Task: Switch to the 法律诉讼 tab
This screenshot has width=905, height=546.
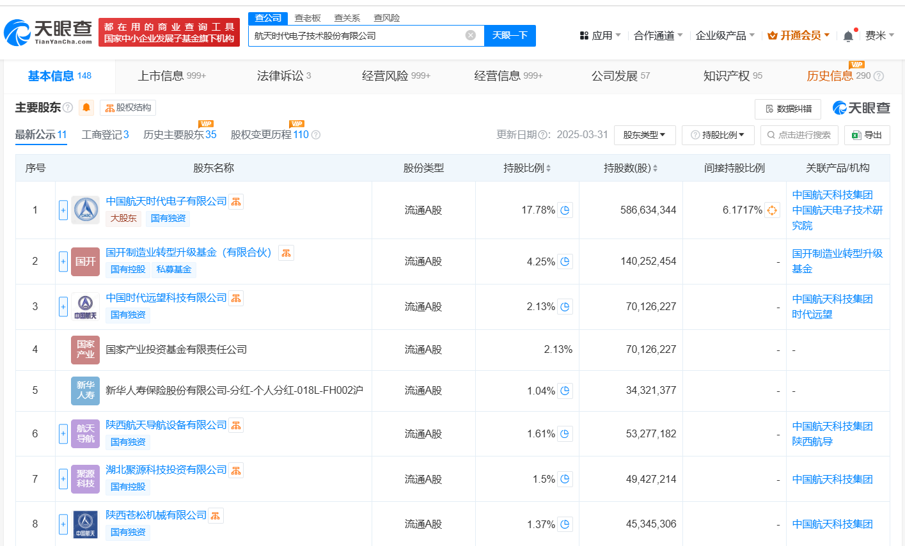Action: [x=283, y=76]
